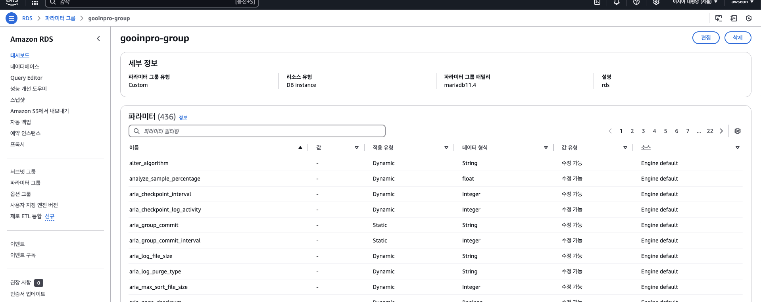The height and width of the screenshot is (302, 761).
Task: Focus the top console search box
Action: (152, 3)
